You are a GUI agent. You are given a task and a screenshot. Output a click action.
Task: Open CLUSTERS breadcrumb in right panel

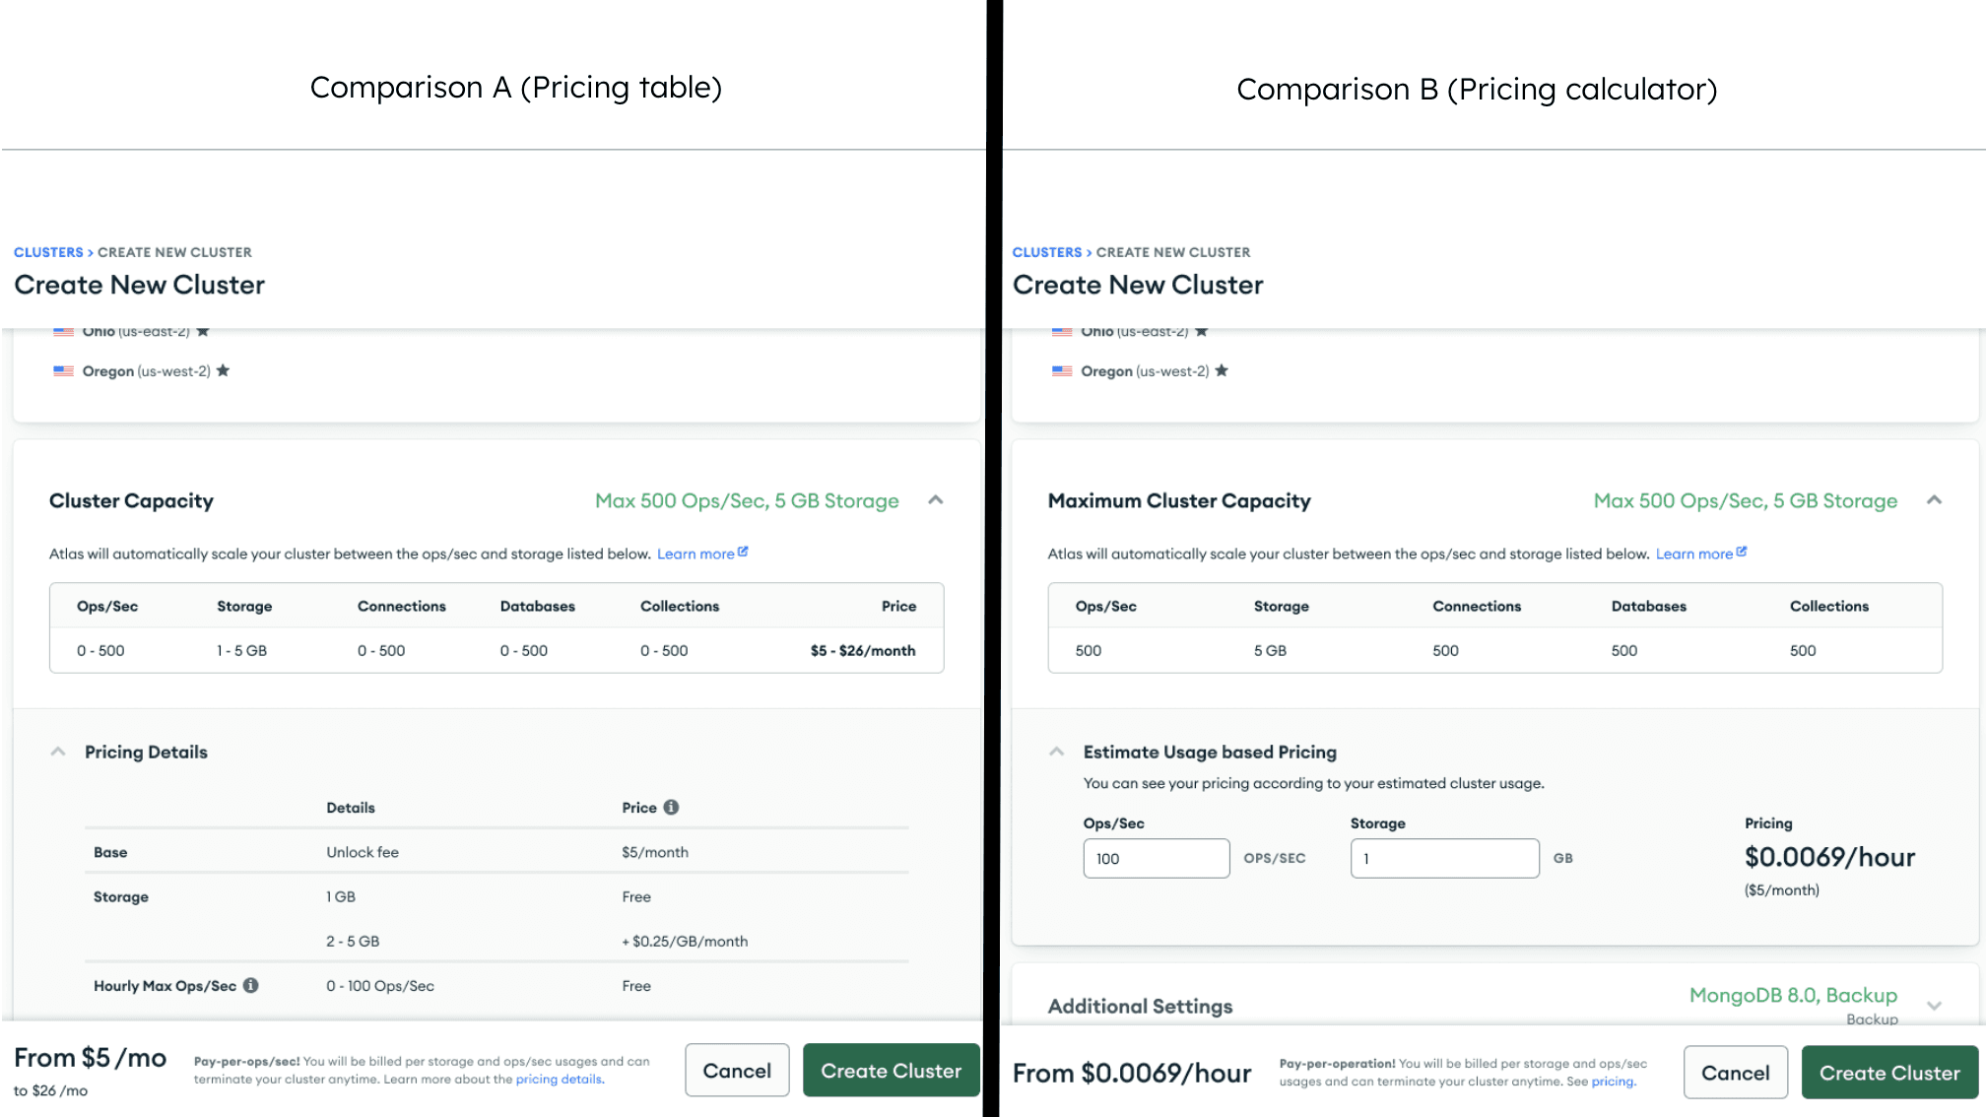coord(1047,252)
